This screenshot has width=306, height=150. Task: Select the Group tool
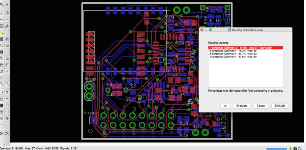click(x=2, y=26)
